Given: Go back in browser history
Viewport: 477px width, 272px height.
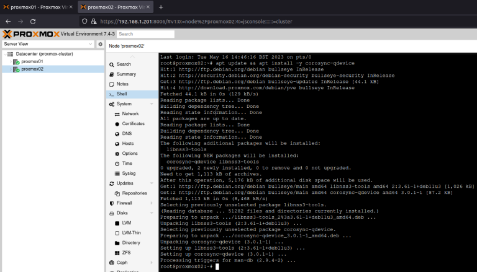Looking at the screenshot, I should [8, 21].
